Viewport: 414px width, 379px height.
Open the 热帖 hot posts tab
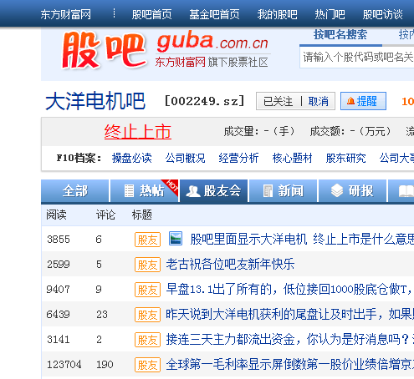[145, 191]
